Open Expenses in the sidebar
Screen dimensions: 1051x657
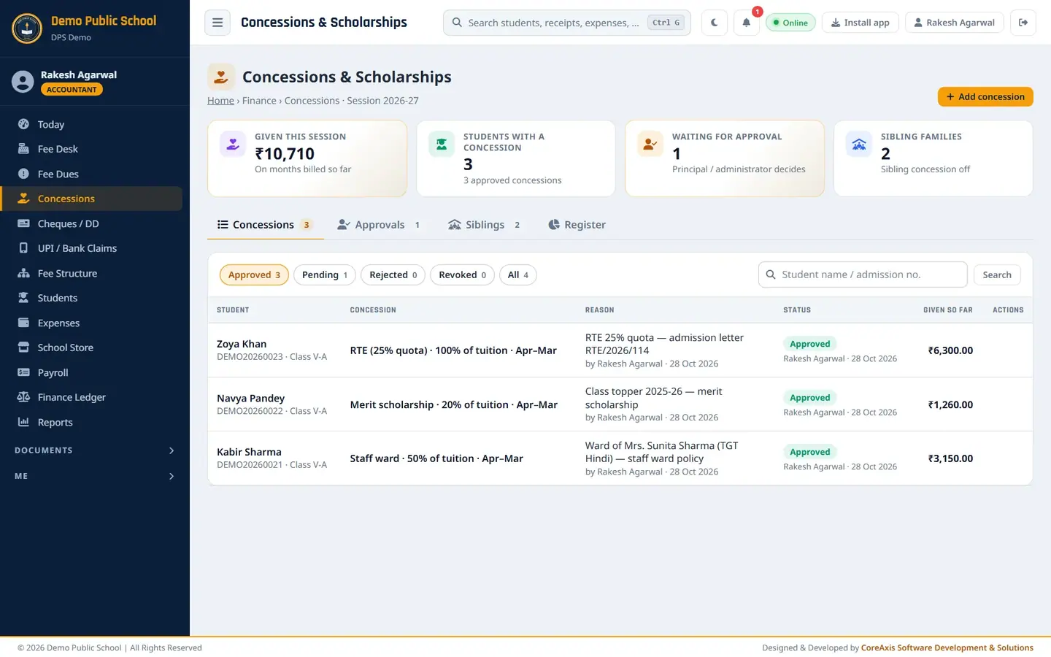pos(91,323)
